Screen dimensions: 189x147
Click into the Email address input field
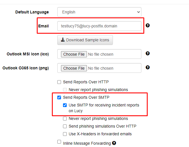pos(99,26)
